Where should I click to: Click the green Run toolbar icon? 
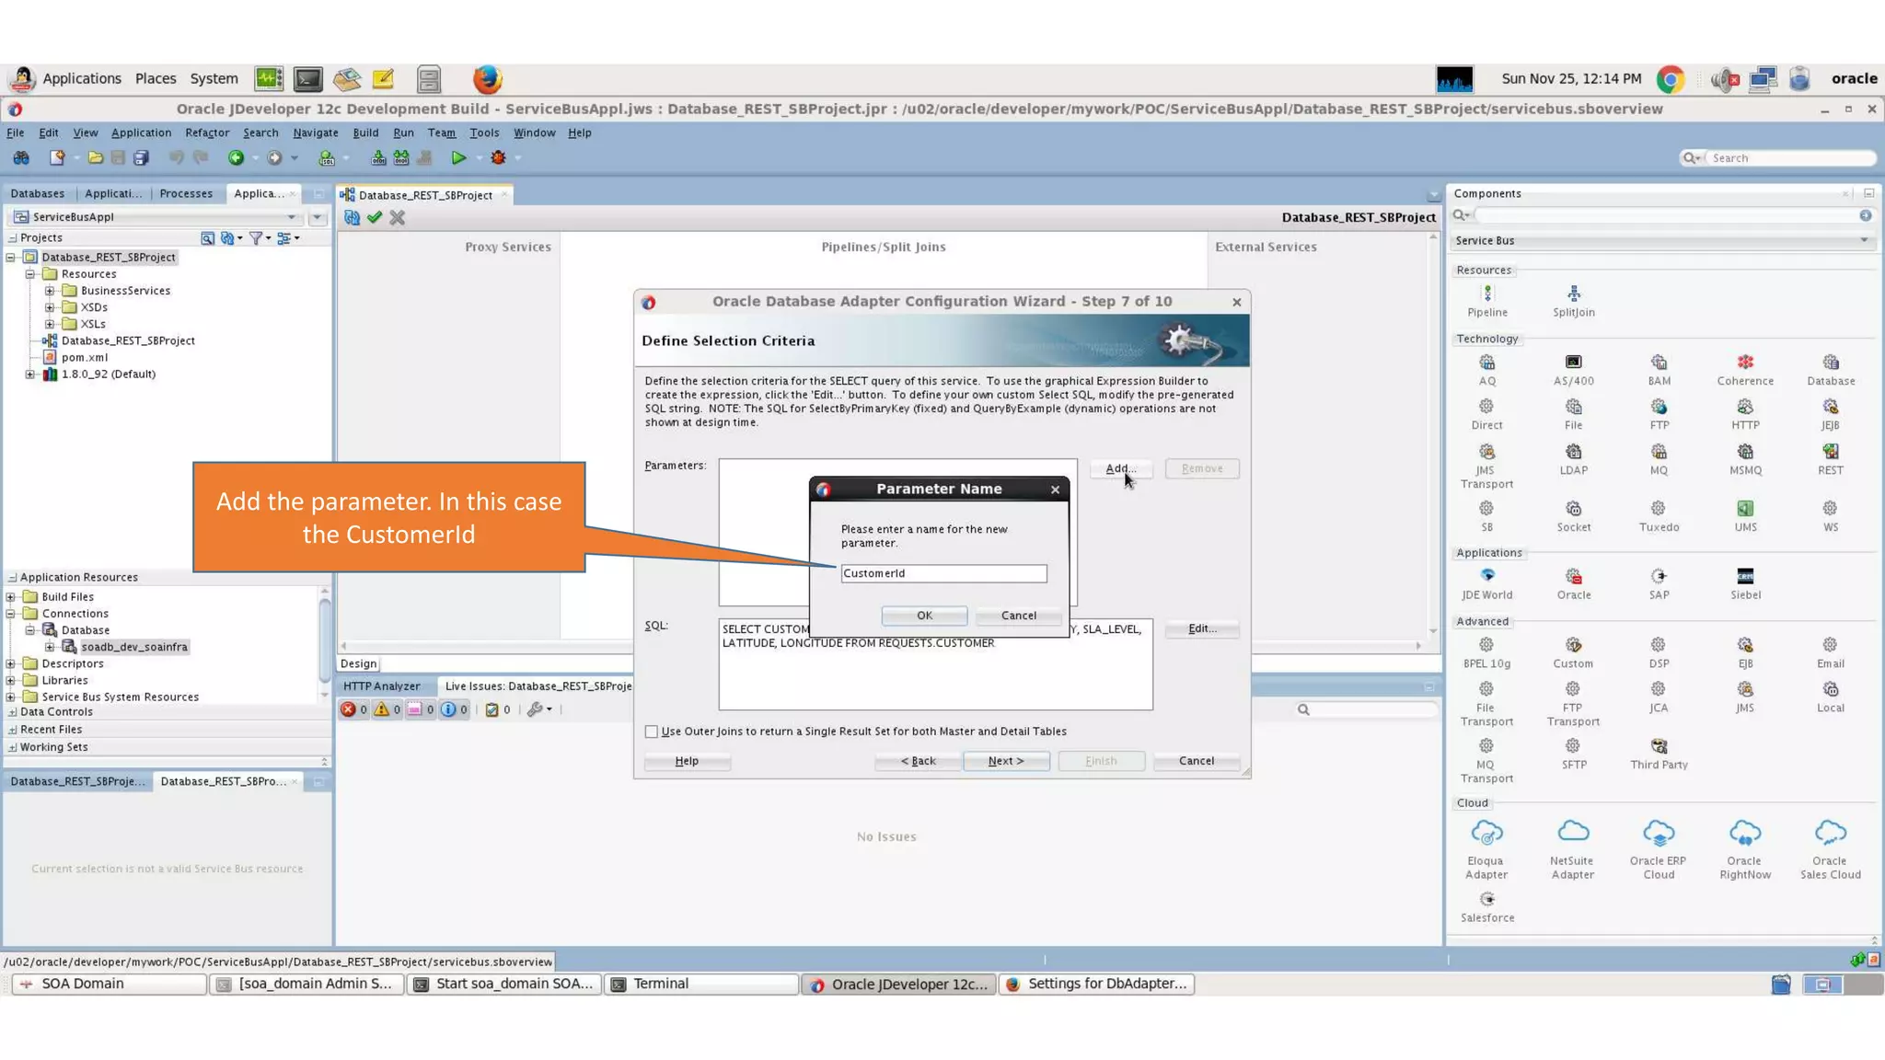458,158
